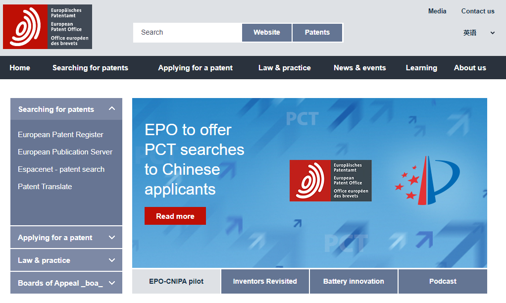Open the Contact us link

(478, 11)
